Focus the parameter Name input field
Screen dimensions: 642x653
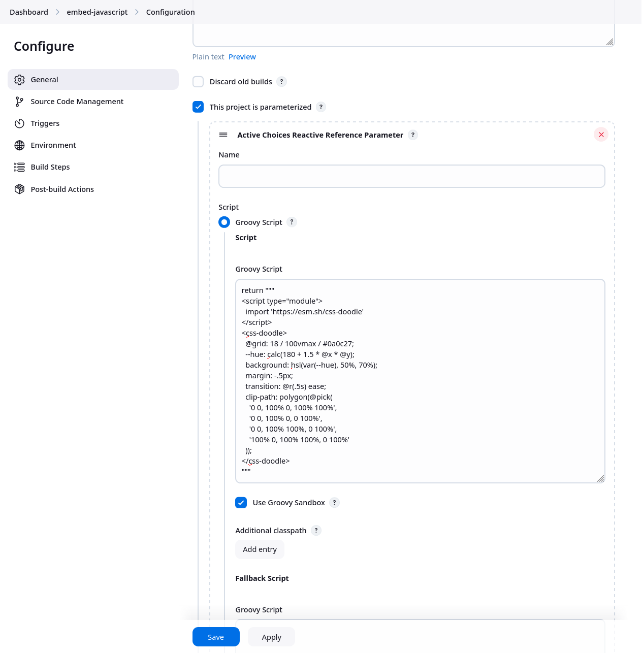coord(412,176)
